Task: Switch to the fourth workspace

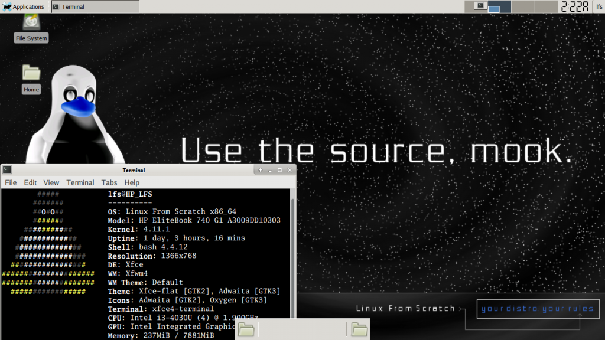Action: tap(546, 6)
